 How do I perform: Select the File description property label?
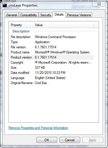[21, 37]
